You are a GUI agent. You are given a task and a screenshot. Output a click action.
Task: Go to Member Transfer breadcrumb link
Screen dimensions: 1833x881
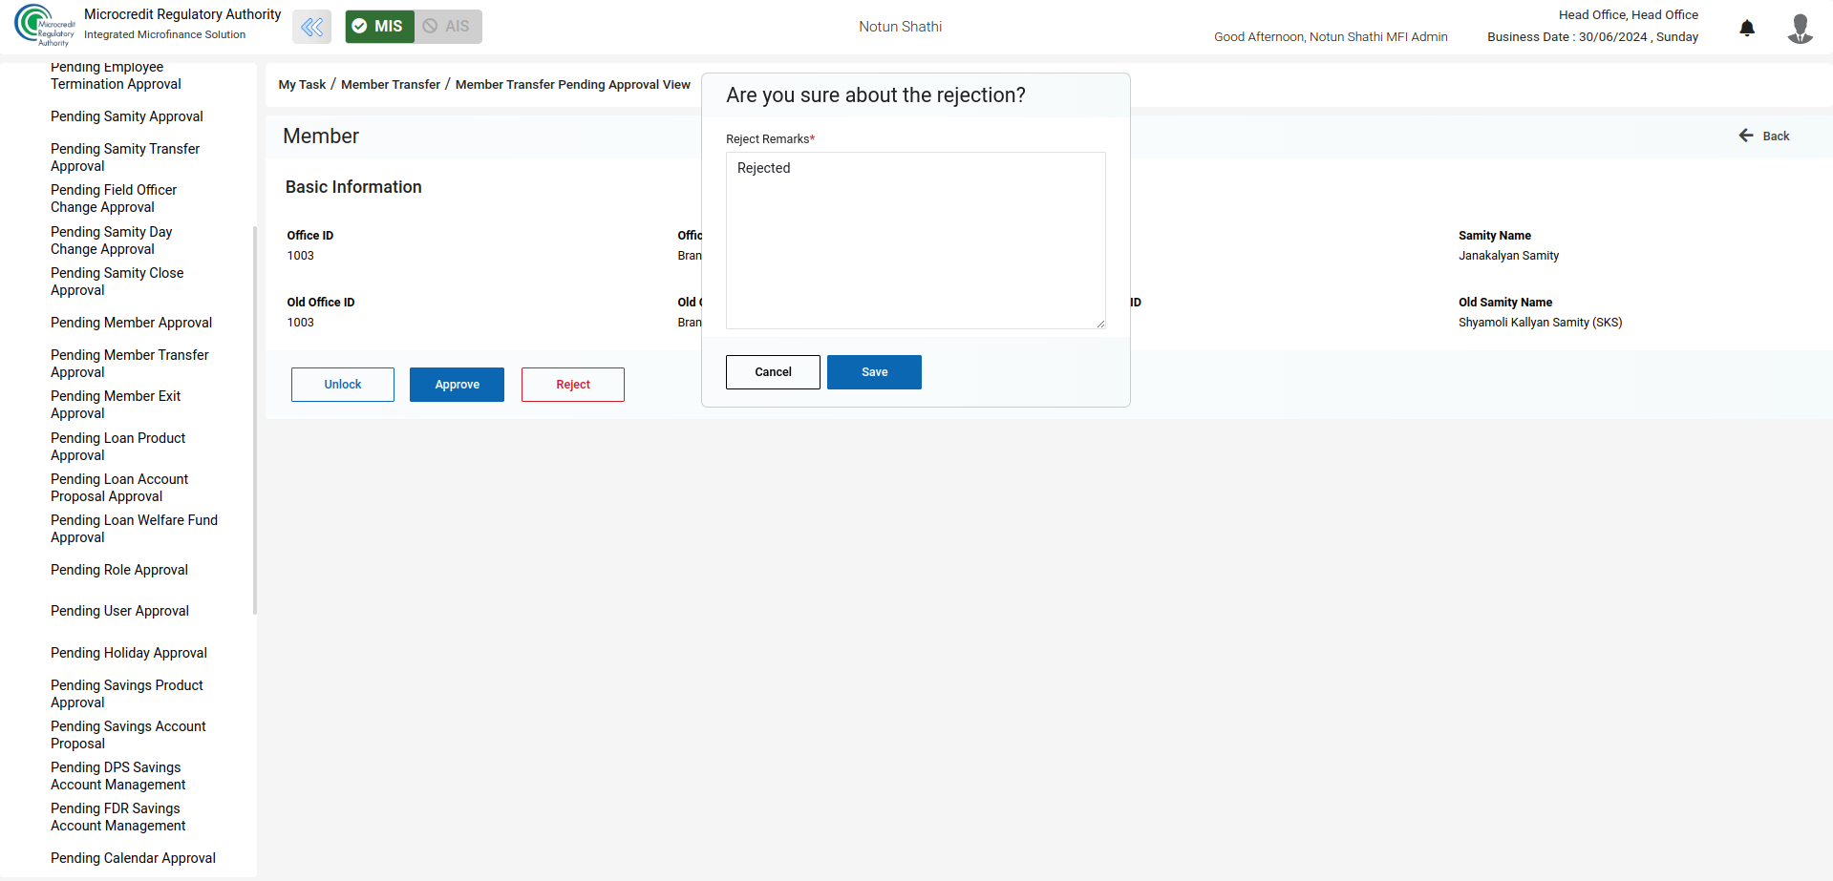(390, 85)
